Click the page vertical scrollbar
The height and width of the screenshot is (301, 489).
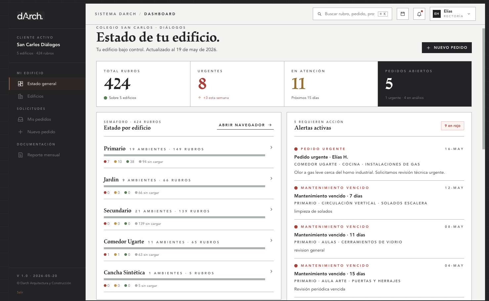click(x=484, y=89)
